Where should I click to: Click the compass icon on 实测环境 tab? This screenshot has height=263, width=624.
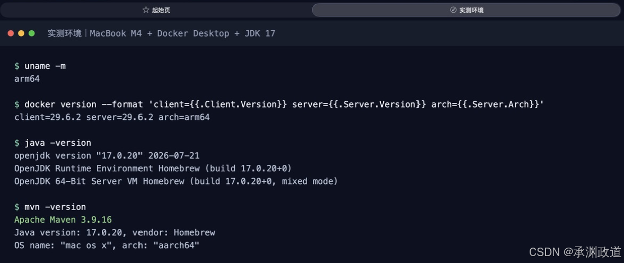tap(453, 10)
